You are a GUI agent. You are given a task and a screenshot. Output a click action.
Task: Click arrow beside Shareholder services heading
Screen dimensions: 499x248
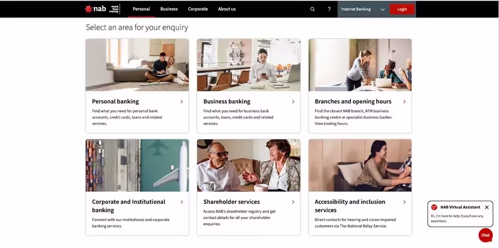pos(293,202)
